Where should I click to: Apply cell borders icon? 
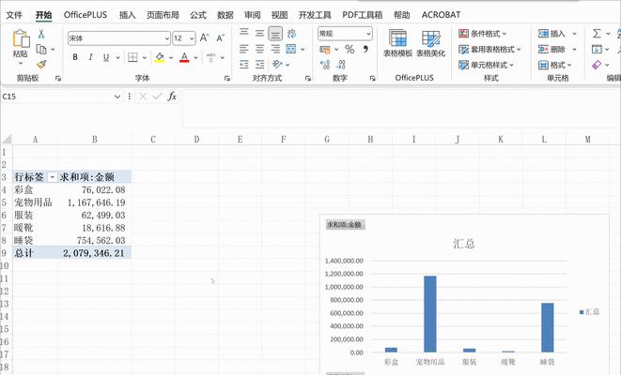click(132, 58)
